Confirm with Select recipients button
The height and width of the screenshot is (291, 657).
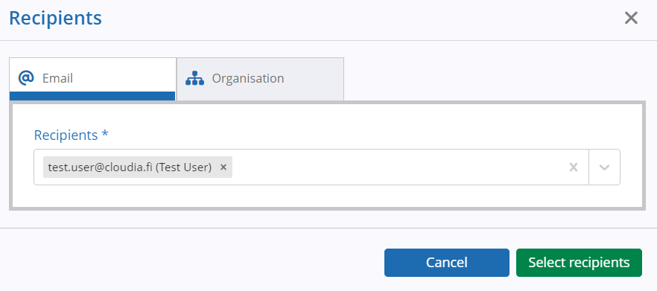579,263
